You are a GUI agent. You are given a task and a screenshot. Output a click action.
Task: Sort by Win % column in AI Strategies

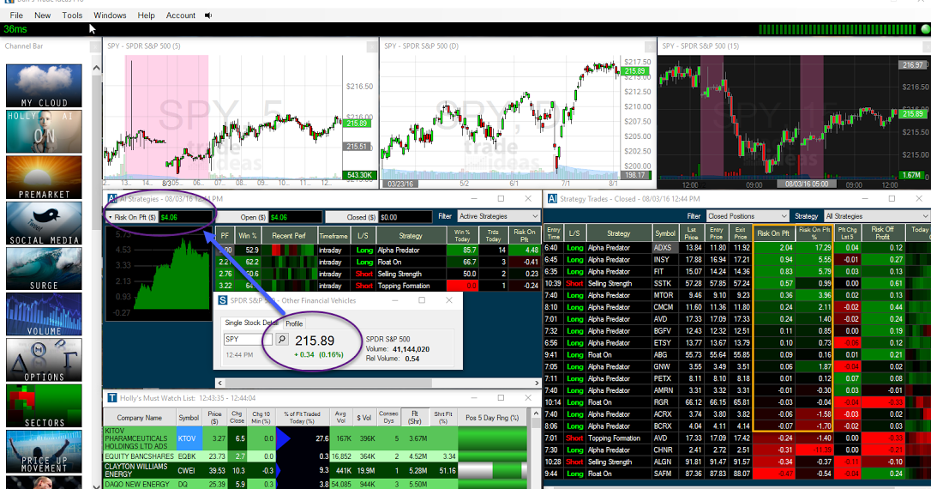[x=247, y=236]
